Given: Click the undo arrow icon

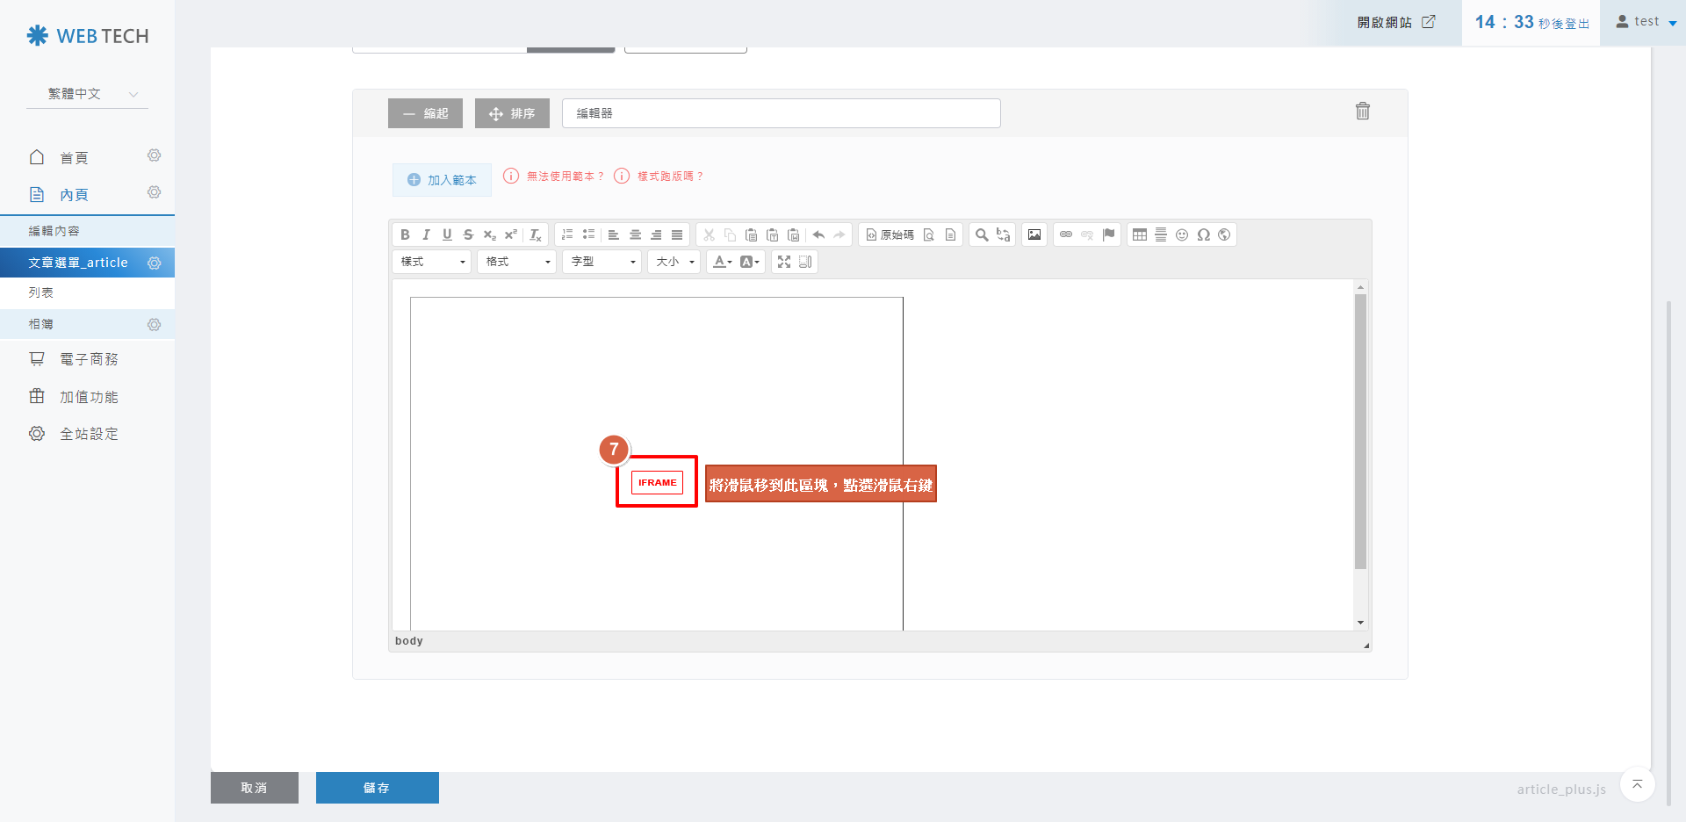Looking at the screenshot, I should tap(818, 234).
